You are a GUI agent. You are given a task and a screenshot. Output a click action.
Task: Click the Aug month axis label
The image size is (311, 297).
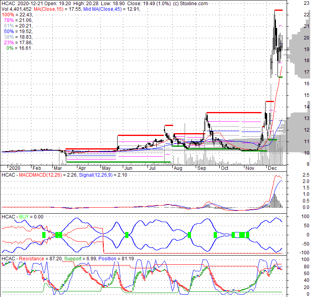[178, 168]
